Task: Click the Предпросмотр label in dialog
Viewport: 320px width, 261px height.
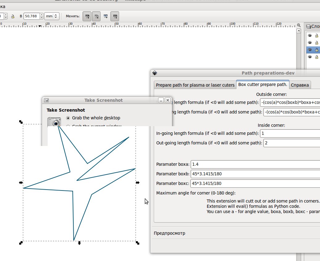Action: [169, 233]
